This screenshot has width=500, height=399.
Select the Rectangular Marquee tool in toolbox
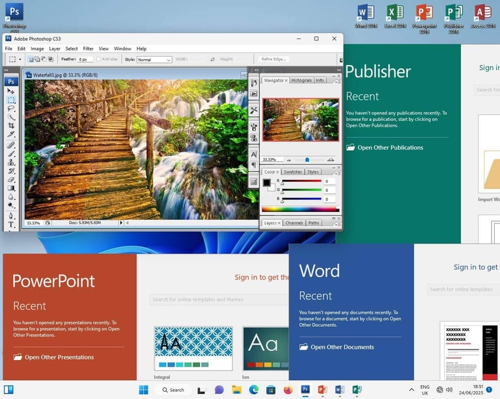[x=11, y=100]
